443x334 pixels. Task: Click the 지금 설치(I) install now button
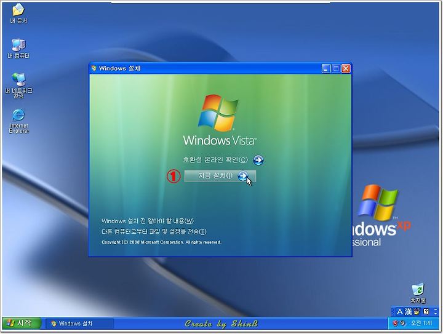click(x=220, y=176)
